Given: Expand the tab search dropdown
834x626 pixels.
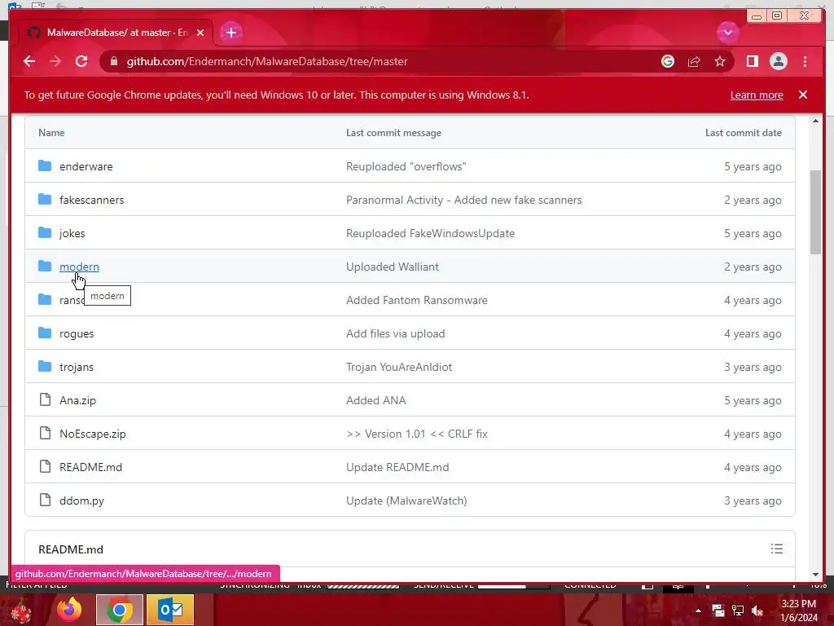Looking at the screenshot, I should 727,33.
